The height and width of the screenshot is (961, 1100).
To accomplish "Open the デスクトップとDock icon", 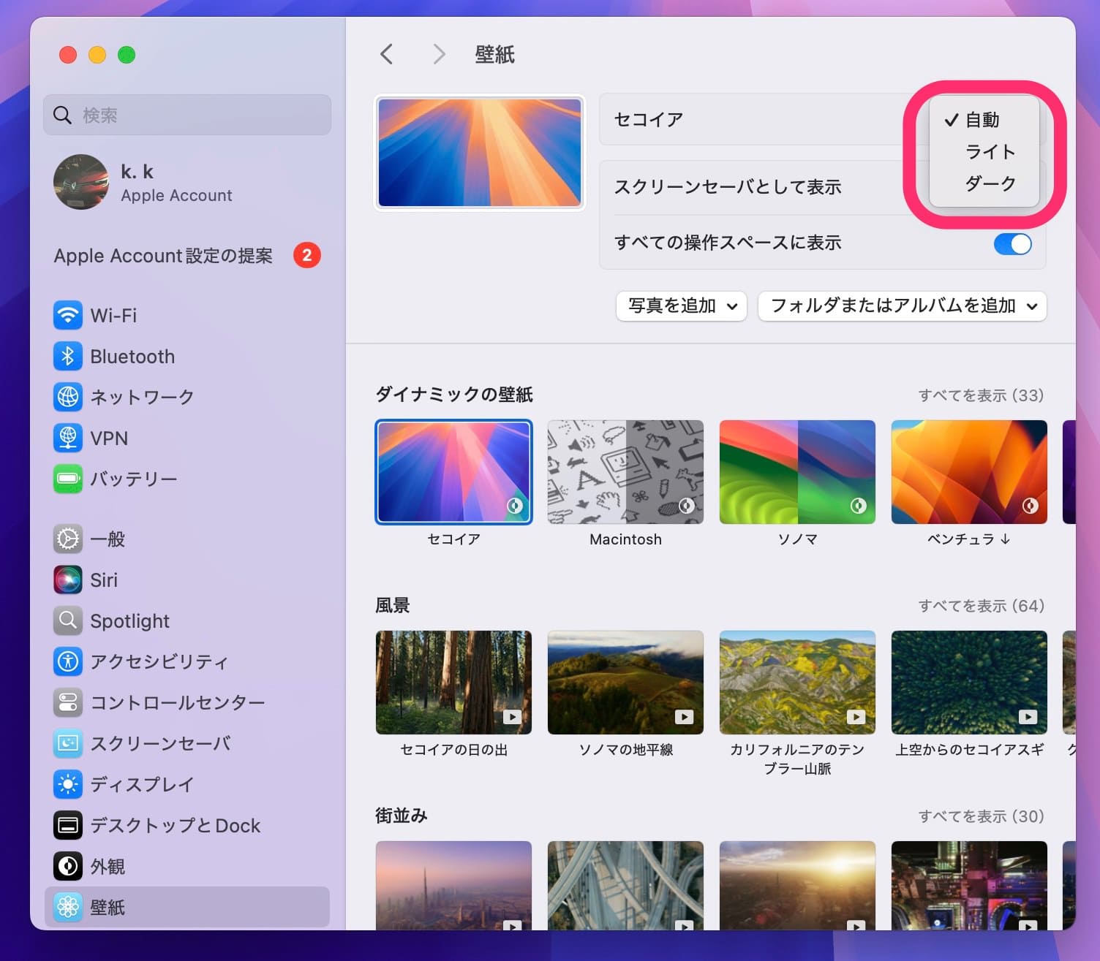I will point(68,825).
